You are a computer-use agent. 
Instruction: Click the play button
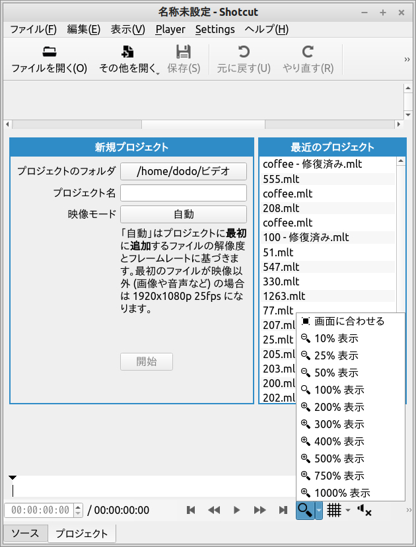coord(237,511)
